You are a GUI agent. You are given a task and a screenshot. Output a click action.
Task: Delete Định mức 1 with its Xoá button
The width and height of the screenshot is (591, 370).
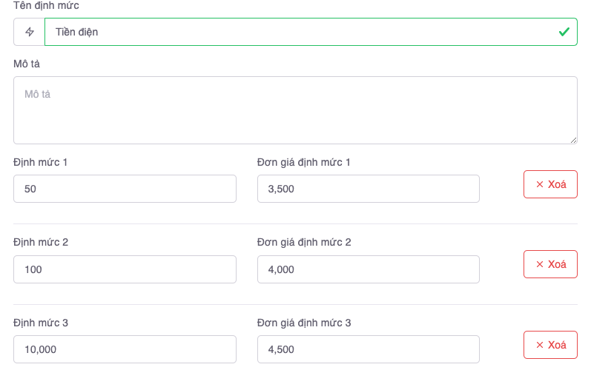pyautogui.click(x=550, y=184)
